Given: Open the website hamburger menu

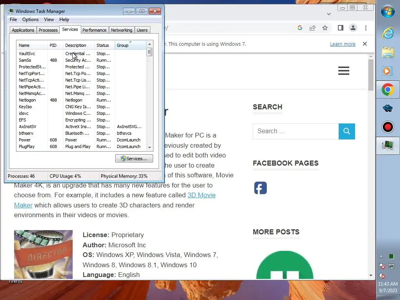Looking at the screenshot, I should (x=344, y=71).
